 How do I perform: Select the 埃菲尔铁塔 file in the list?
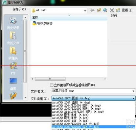pyautogui.click(x=43, y=23)
